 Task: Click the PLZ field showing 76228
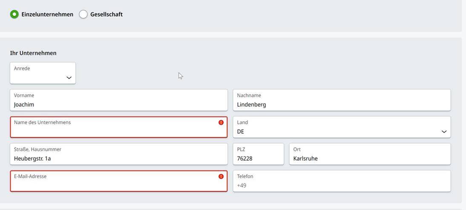point(259,154)
